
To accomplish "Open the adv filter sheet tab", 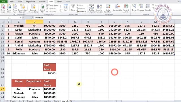I will point(48,101).
